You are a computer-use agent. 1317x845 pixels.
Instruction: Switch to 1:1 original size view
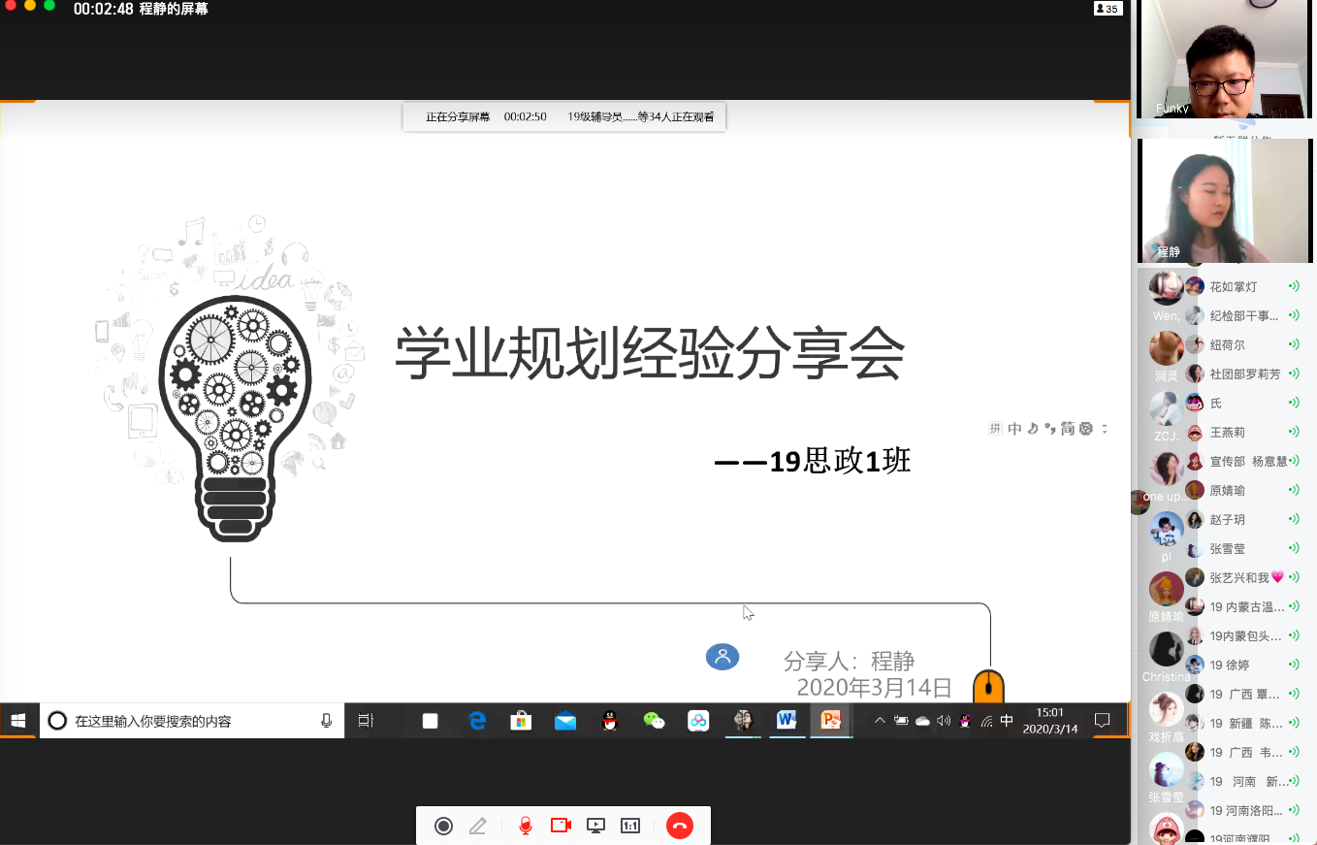pyautogui.click(x=630, y=826)
